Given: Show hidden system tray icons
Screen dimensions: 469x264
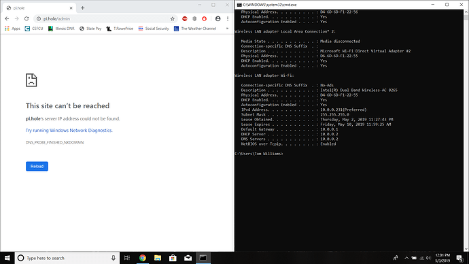Looking at the screenshot, I should (x=406, y=258).
